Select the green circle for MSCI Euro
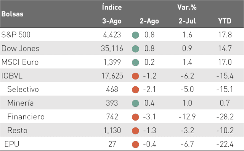244x151 pixels. (135, 62)
